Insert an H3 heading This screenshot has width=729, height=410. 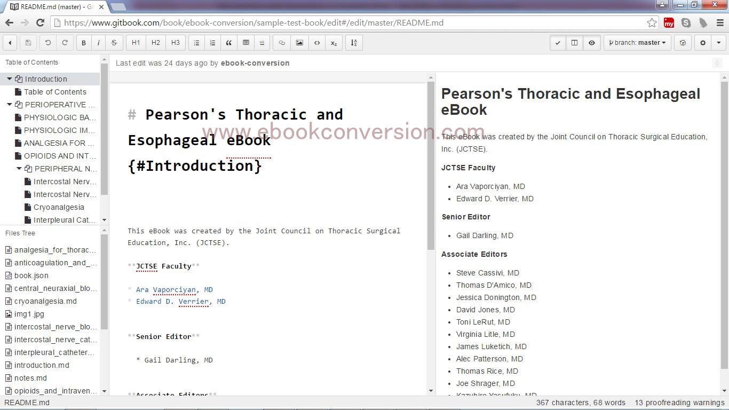(x=175, y=43)
